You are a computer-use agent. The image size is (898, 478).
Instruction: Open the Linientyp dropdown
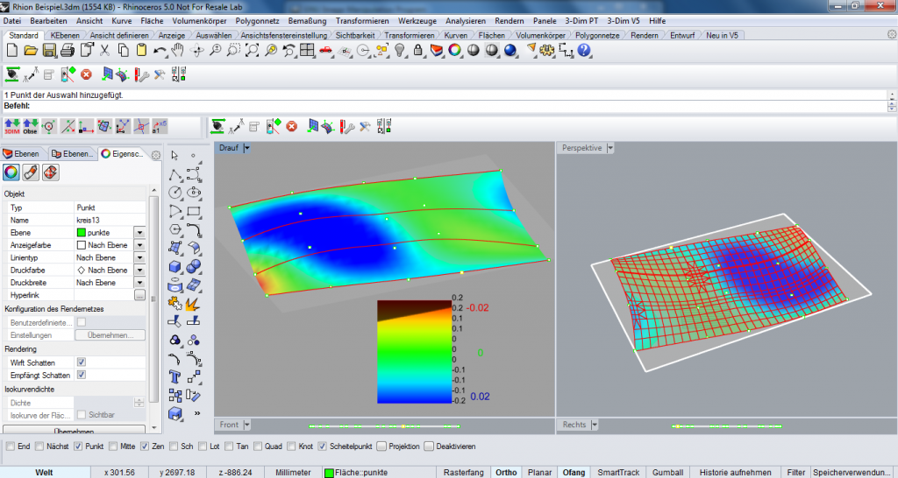click(x=139, y=258)
